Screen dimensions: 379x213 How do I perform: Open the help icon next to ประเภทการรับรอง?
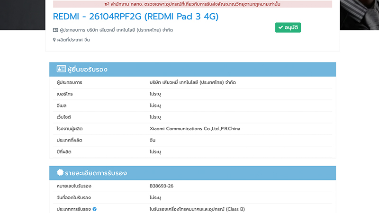[94, 209]
